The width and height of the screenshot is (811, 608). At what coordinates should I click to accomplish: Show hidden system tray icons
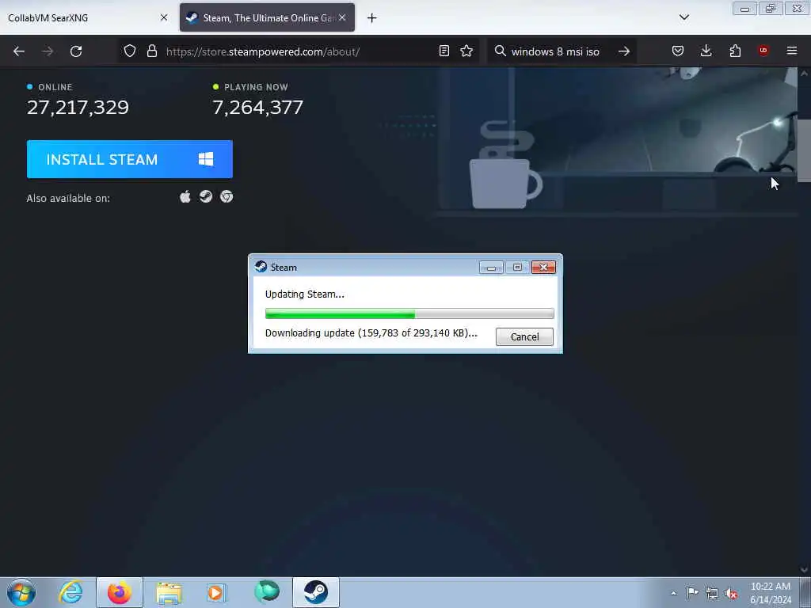click(673, 594)
